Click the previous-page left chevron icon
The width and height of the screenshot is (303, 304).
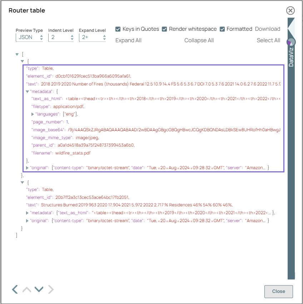click(14, 289)
